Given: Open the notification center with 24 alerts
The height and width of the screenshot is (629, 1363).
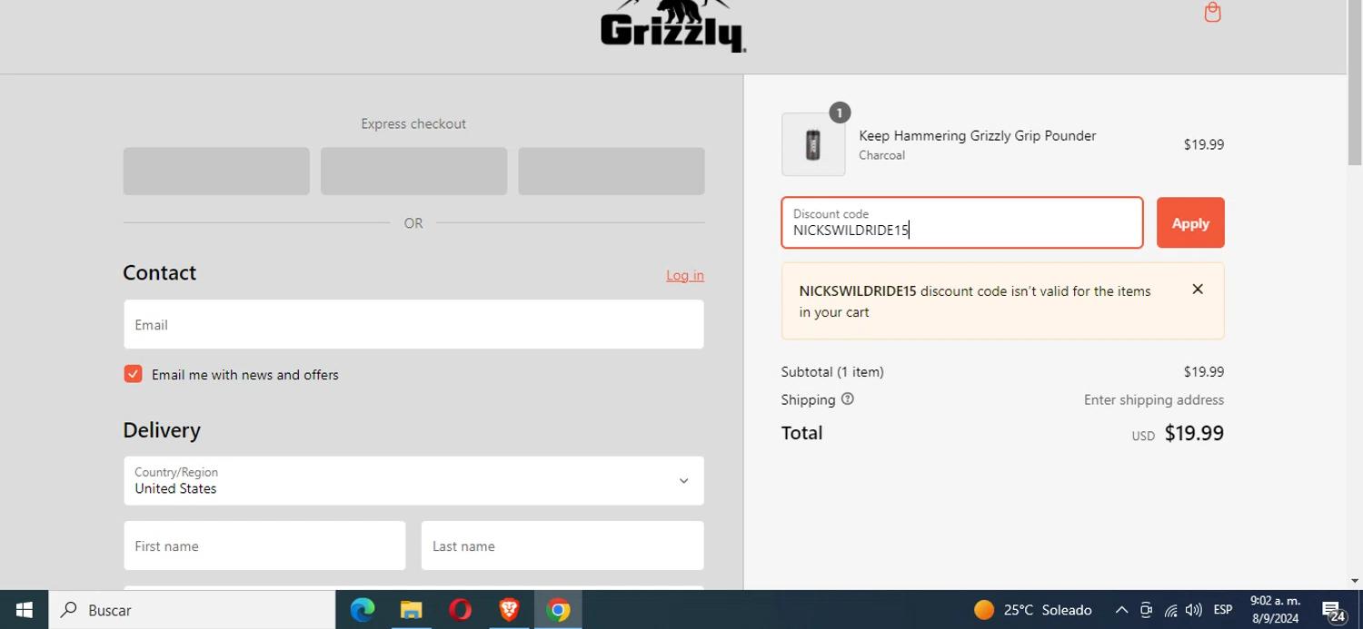Looking at the screenshot, I should tap(1334, 611).
